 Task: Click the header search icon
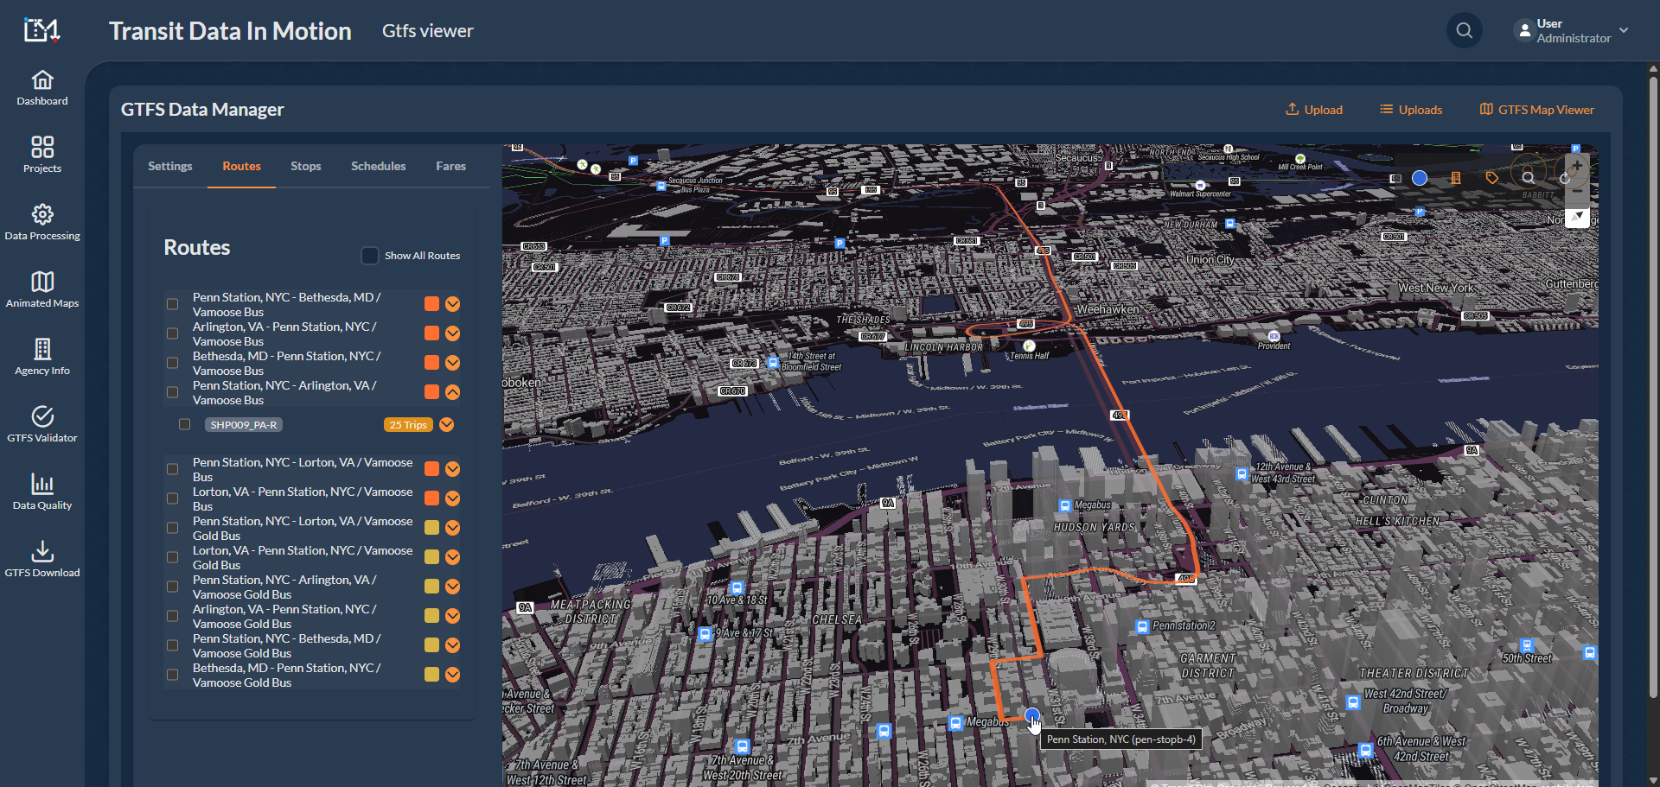coord(1464,31)
